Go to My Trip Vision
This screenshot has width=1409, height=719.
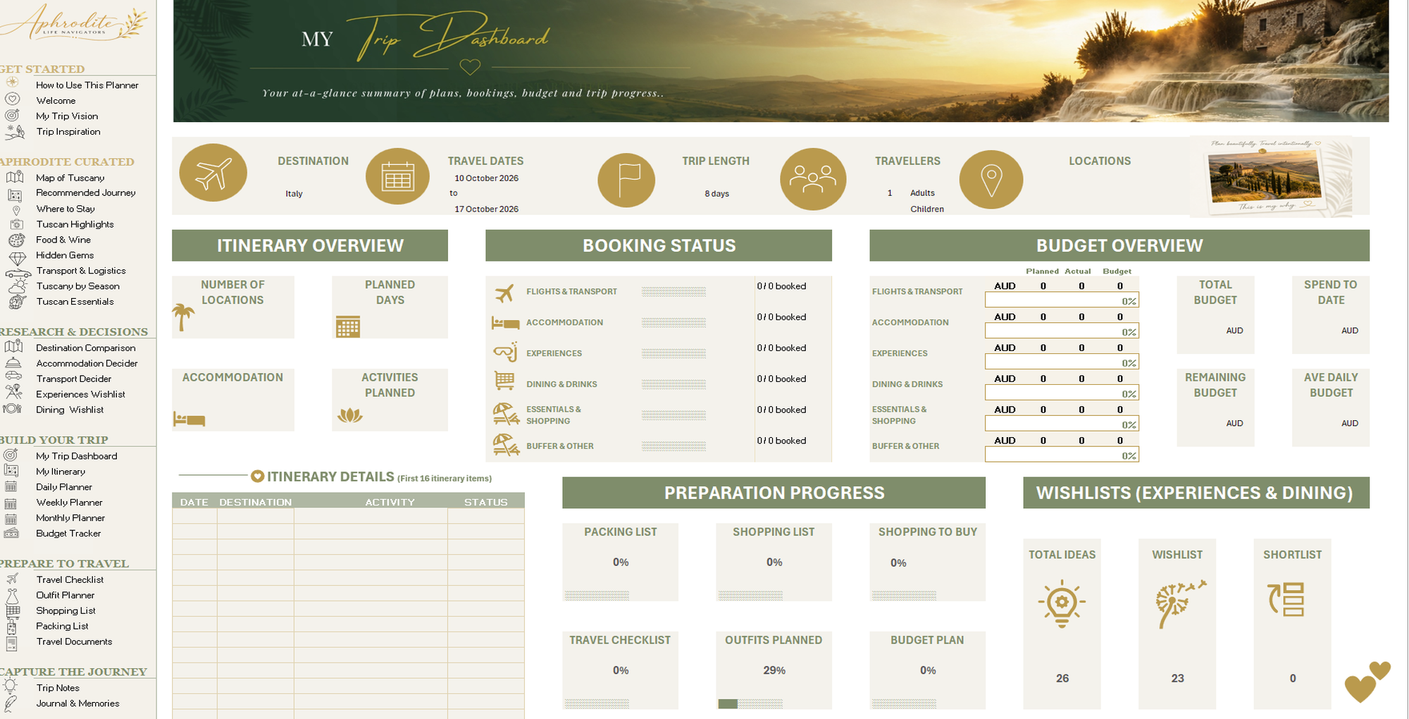tap(67, 116)
